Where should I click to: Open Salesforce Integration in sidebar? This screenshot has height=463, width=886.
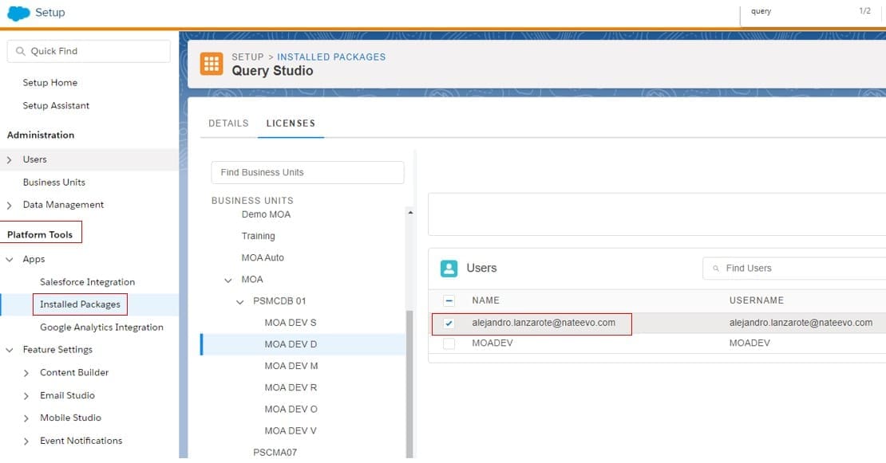coord(87,282)
